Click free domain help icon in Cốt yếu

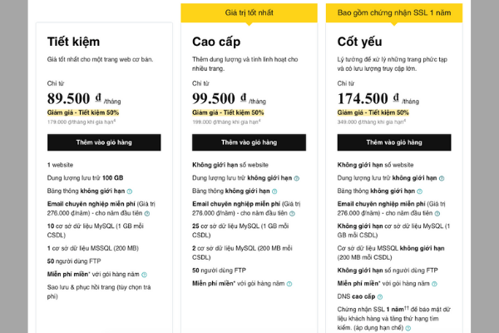pyautogui.click(x=434, y=284)
